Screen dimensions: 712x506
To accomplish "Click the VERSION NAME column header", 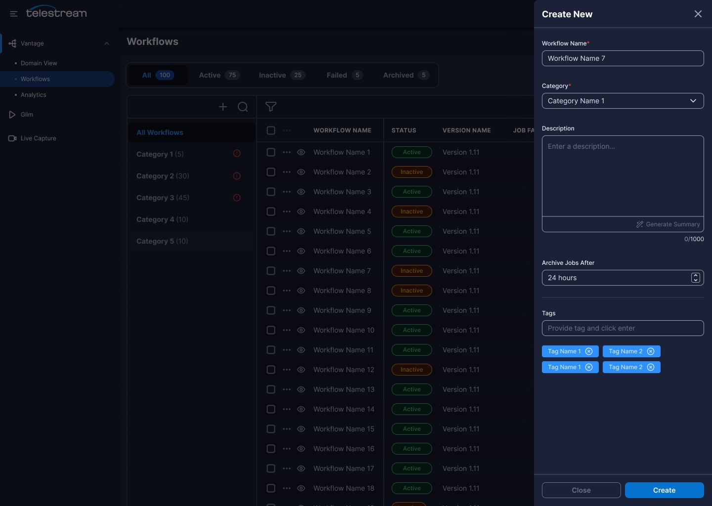I will (467, 130).
